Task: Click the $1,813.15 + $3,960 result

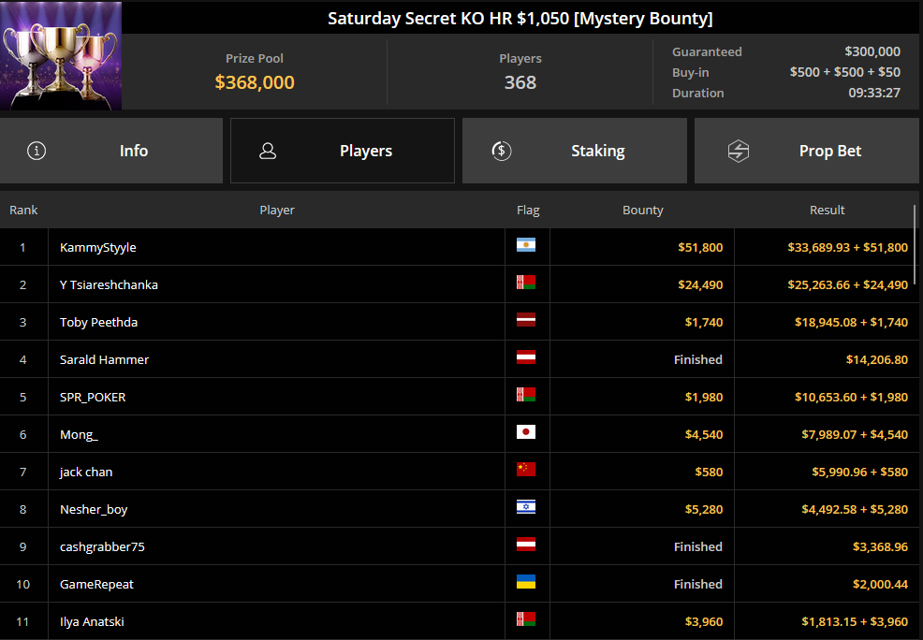Action: pyautogui.click(x=855, y=622)
